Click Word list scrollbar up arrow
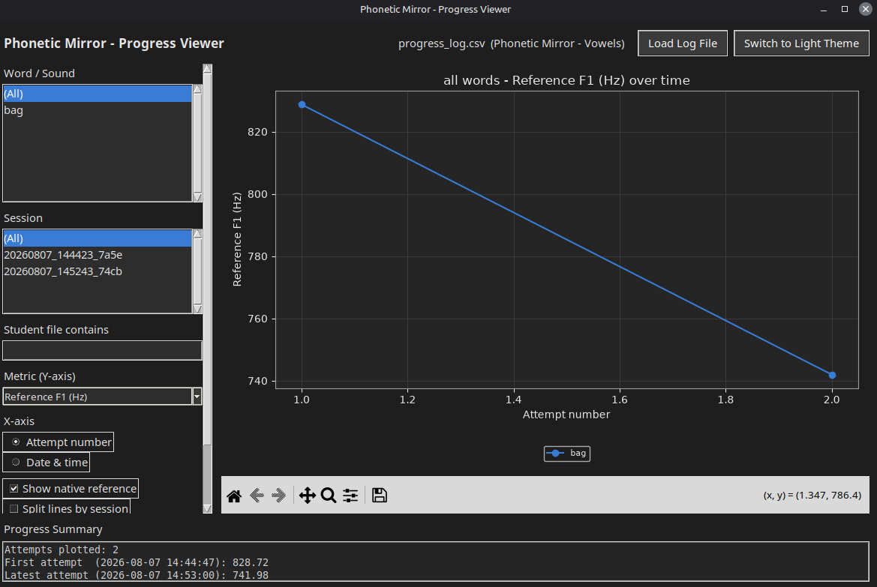Viewport: 877px width, 587px height. pos(197,89)
